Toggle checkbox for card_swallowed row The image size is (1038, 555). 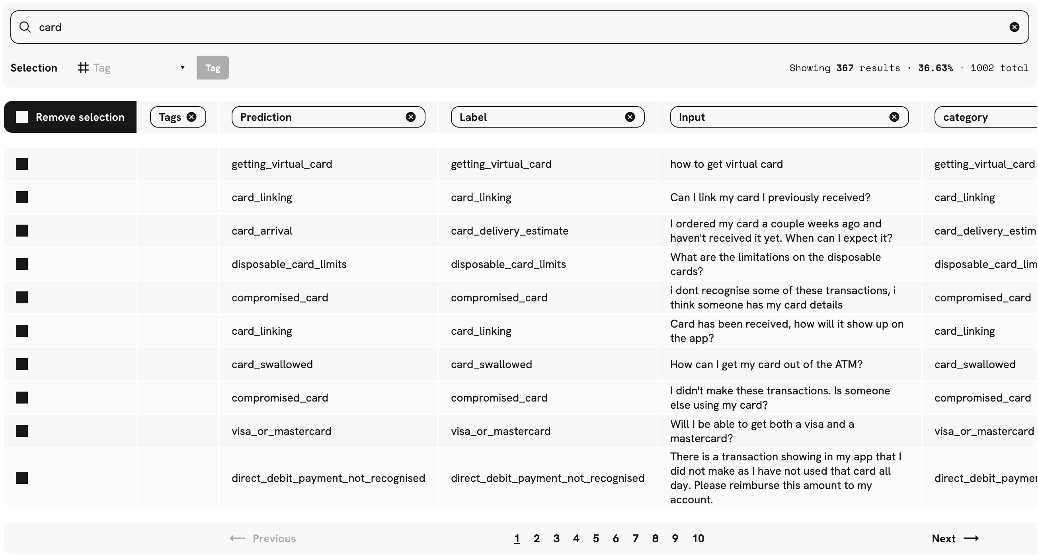22,364
